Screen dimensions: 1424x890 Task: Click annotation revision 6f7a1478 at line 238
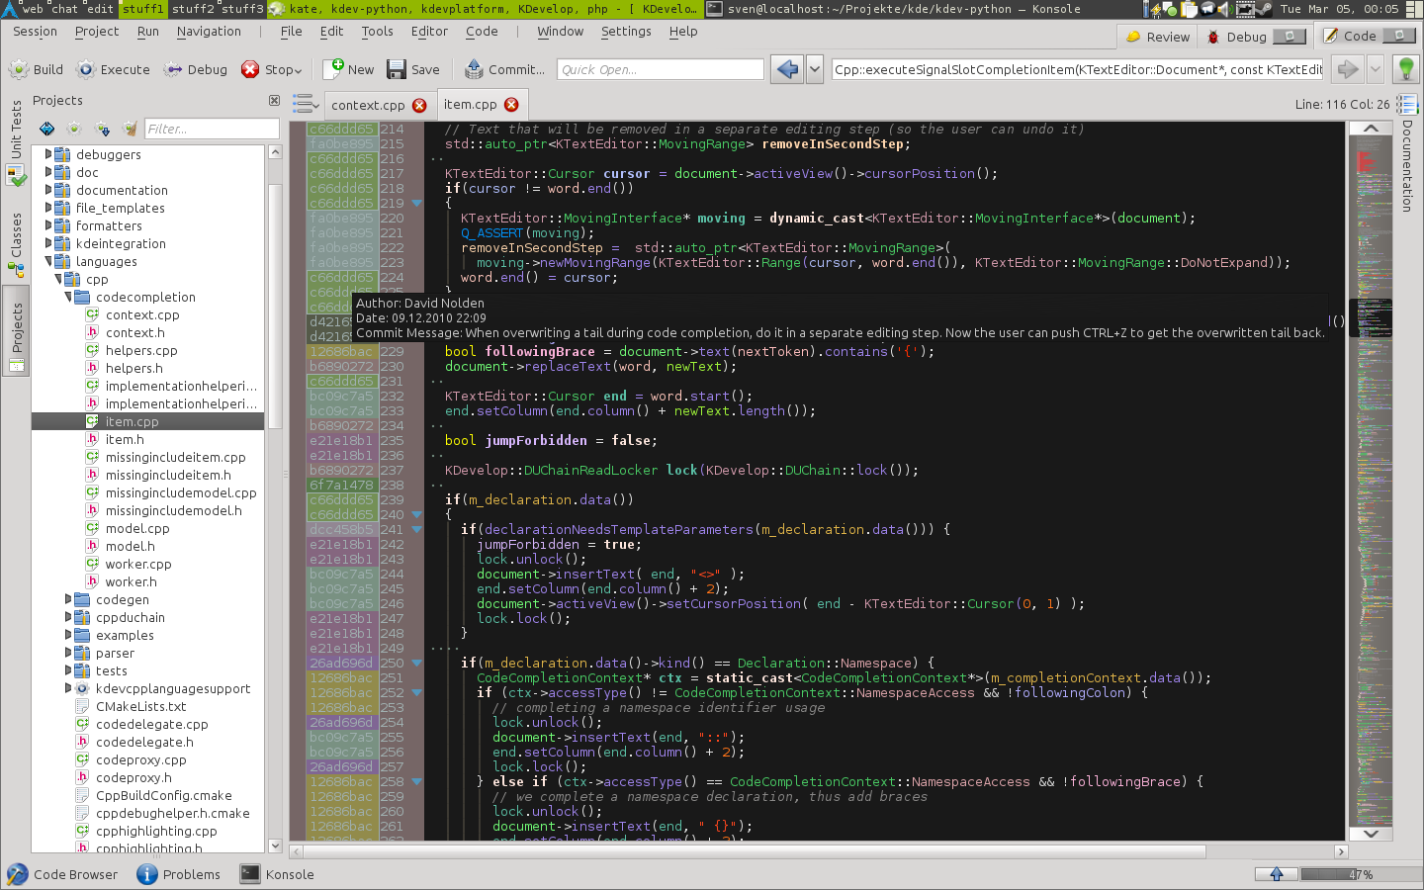pyautogui.click(x=341, y=485)
